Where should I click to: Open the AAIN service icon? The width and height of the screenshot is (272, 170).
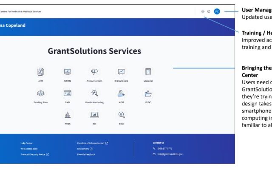[x=41, y=72]
